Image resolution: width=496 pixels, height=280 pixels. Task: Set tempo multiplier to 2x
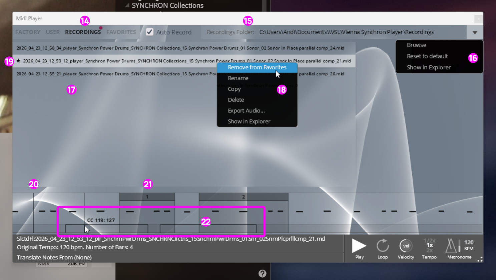tap(429, 250)
